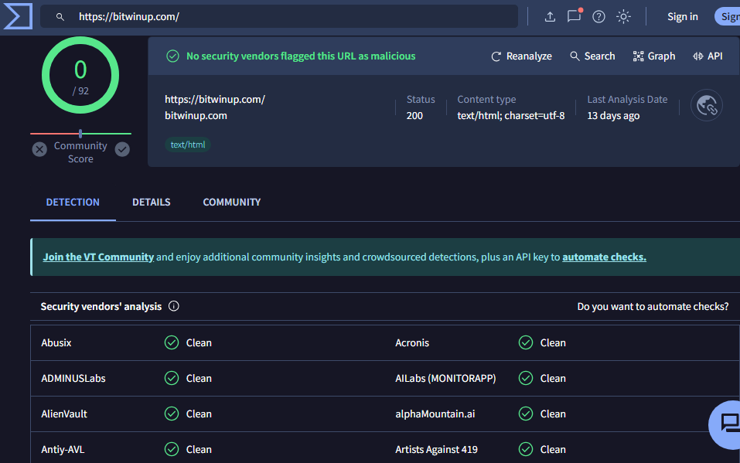This screenshot has height=463, width=740.
Task: Click the Search button in the results header
Action: [x=592, y=56]
